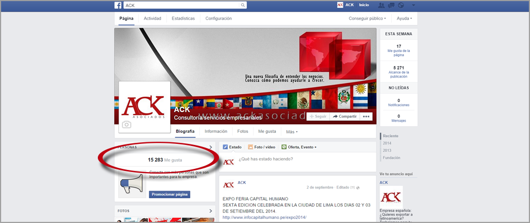Open the Información tab
The width and height of the screenshot is (530, 223).
pyautogui.click(x=216, y=131)
